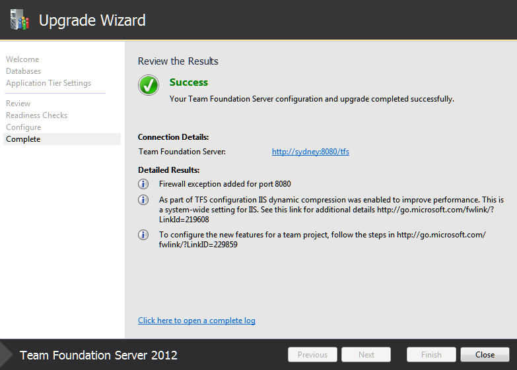Click the arrow marker beside Team Foundation Server 2012
517x370 pixels.
click(6, 355)
